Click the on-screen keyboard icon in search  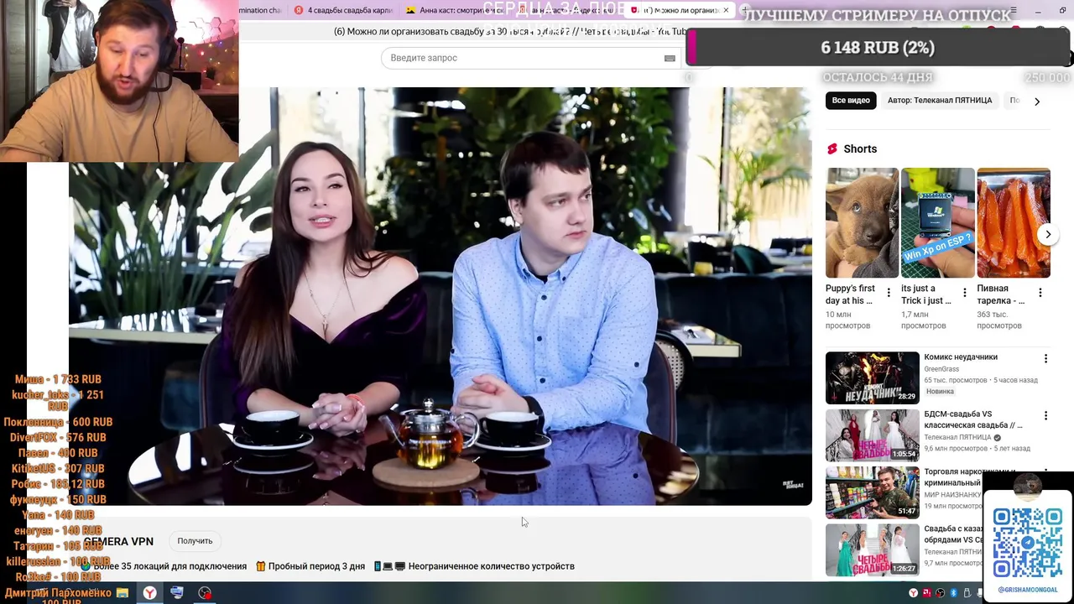click(670, 58)
